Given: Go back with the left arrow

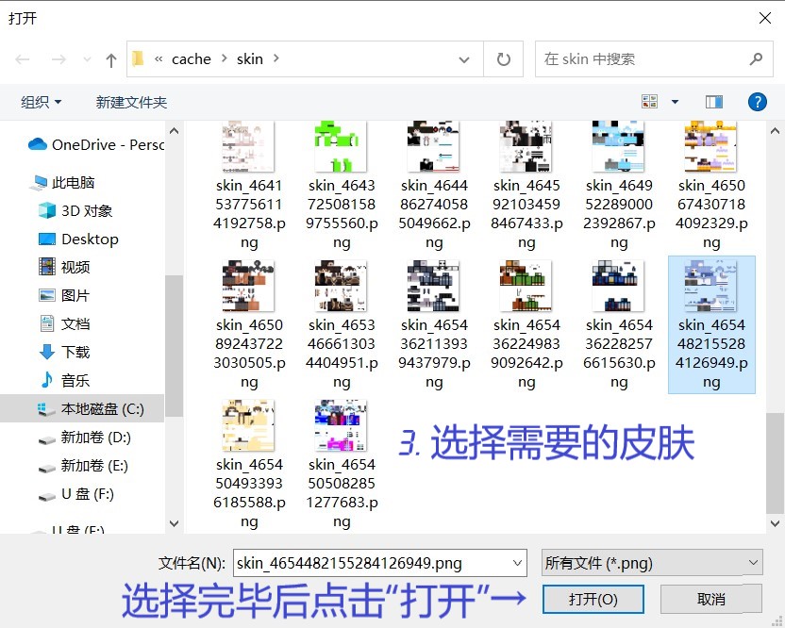Looking at the screenshot, I should (x=23, y=59).
